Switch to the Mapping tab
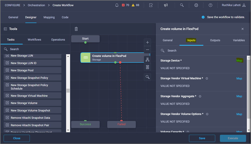251x144 pixels. [x=49, y=17]
